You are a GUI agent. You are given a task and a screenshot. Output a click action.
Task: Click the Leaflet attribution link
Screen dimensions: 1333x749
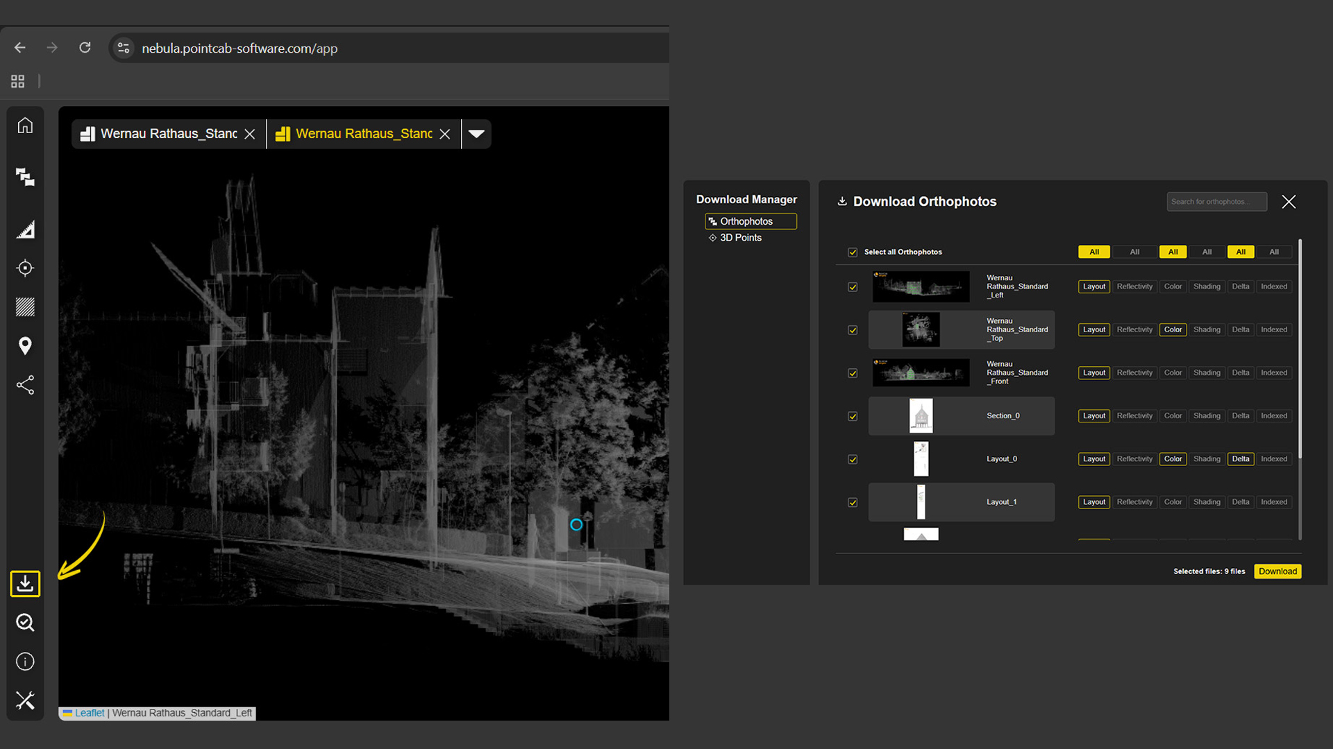[90, 713]
